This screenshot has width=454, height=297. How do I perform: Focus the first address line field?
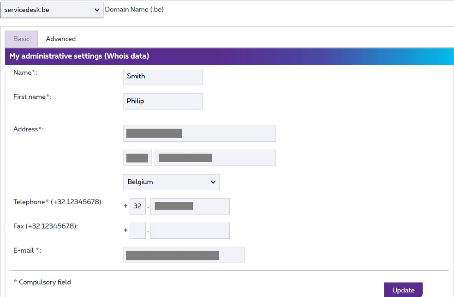(x=199, y=133)
